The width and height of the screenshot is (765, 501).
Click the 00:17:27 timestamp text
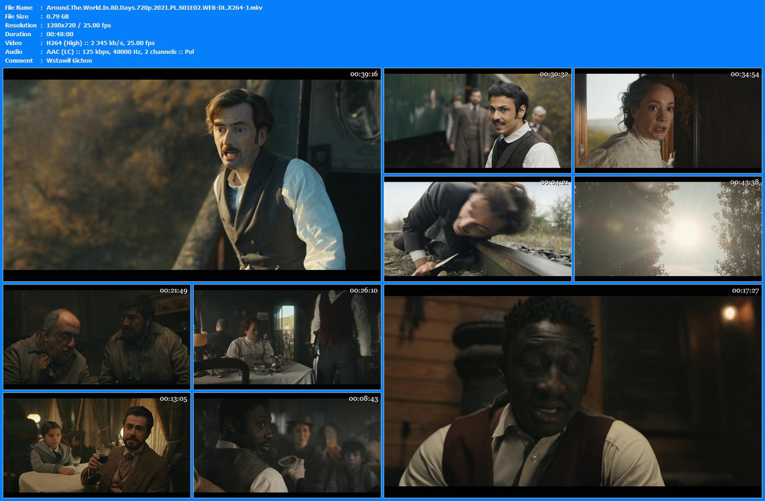pyautogui.click(x=745, y=290)
